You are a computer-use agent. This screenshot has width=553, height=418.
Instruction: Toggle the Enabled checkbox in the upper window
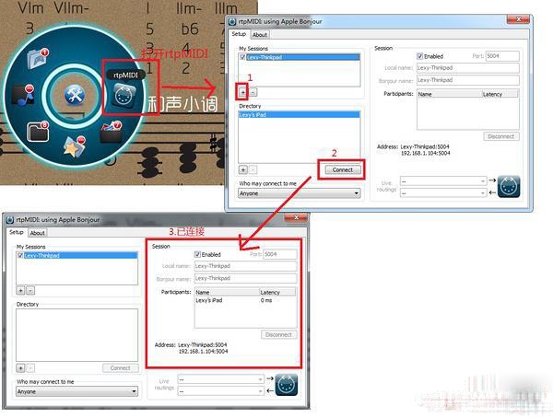click(419, 56)
